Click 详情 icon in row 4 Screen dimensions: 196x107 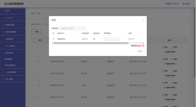(163, 83)
